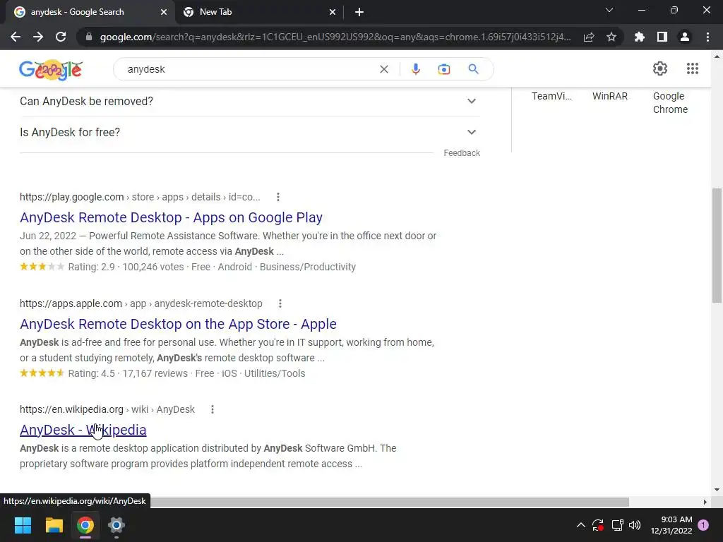Open the WinRAR related search

click(610, 96)
